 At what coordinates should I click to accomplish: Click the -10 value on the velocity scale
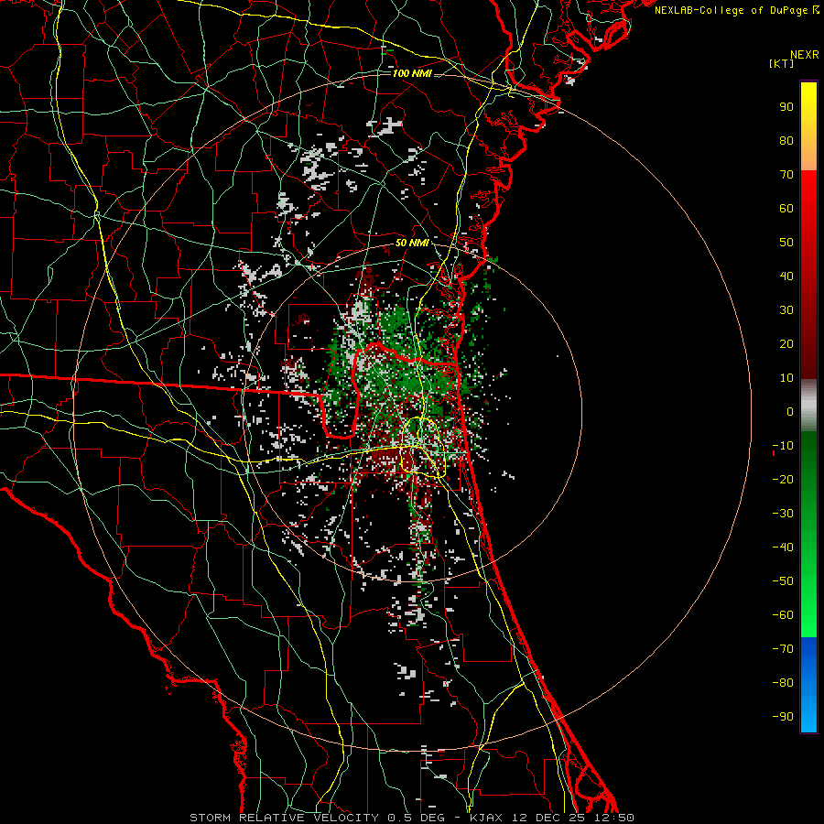click(783, 446)
